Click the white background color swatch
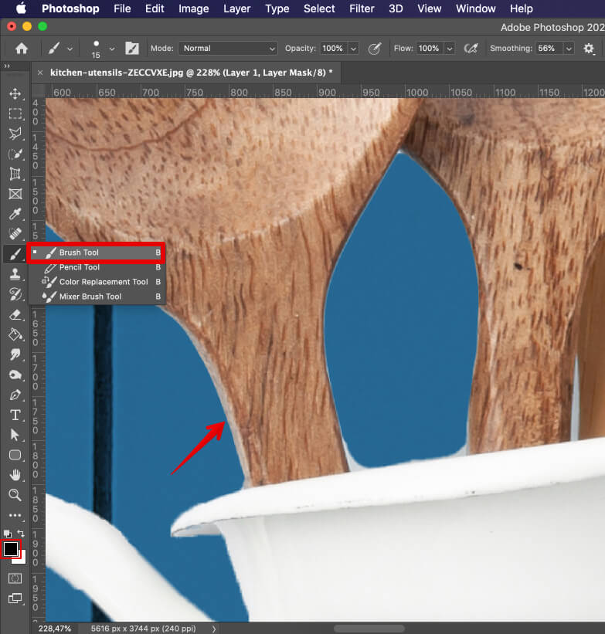 (22, 559)
